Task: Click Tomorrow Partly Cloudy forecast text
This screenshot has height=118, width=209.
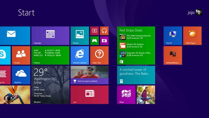Action: [42, 95]
